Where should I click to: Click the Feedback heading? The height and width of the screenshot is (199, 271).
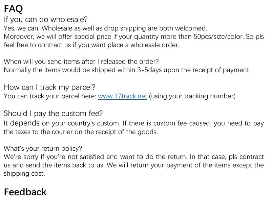[x=25, y=192]
